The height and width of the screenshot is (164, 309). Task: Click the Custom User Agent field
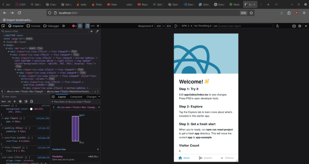[x=245, y=26]
